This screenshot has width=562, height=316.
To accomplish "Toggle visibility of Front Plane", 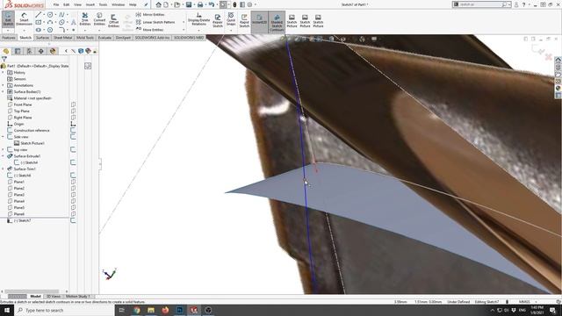I will [x=73, y=104].
